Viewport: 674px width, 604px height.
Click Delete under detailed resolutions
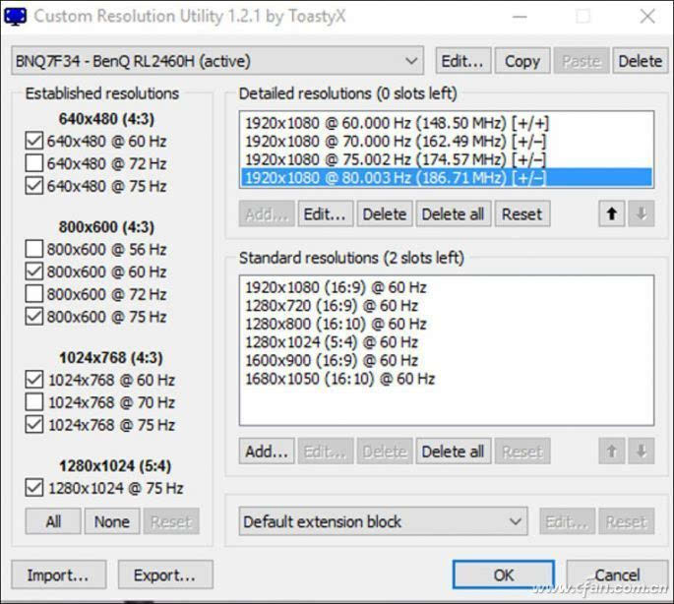[385, 213]
